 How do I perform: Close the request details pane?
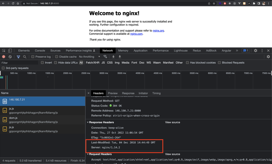(x=88, y=93)
